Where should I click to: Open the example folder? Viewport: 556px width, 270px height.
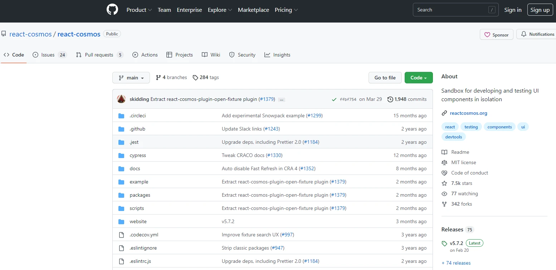139,182
